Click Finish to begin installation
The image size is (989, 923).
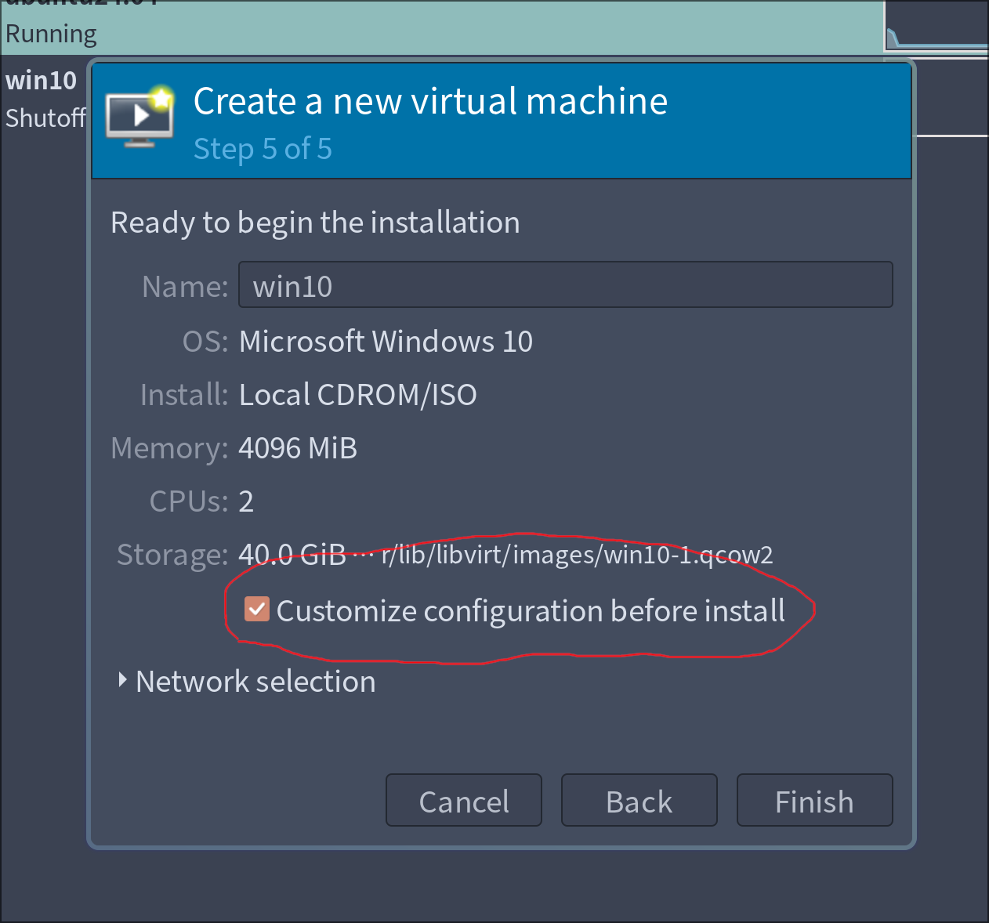coord(815,801)
